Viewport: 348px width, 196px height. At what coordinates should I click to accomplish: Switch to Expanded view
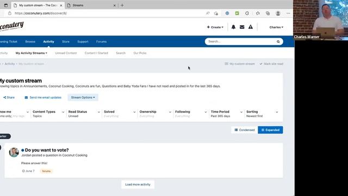point(270,130)
